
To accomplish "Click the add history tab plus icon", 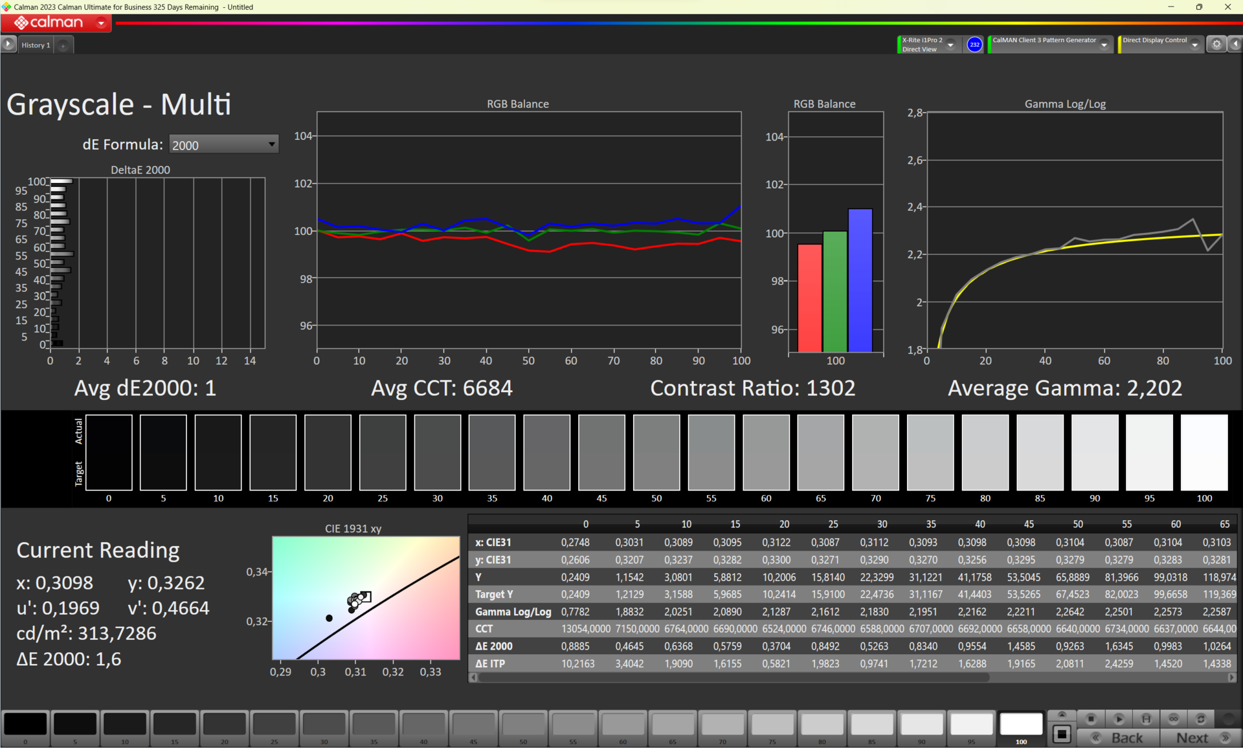I will coord(63,45).
